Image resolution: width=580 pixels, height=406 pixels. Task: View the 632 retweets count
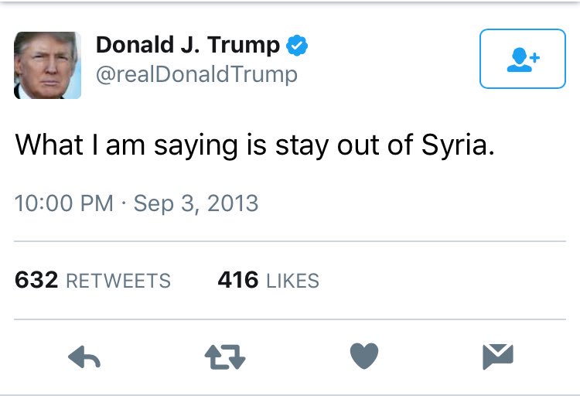93,280
